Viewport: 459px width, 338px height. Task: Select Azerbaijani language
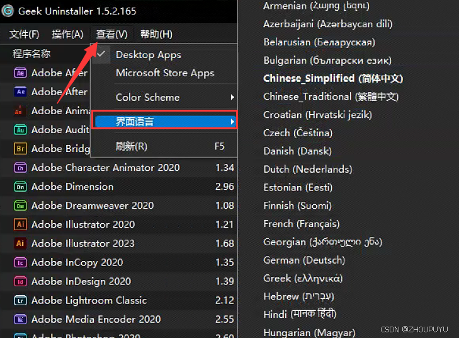point(328,24)
